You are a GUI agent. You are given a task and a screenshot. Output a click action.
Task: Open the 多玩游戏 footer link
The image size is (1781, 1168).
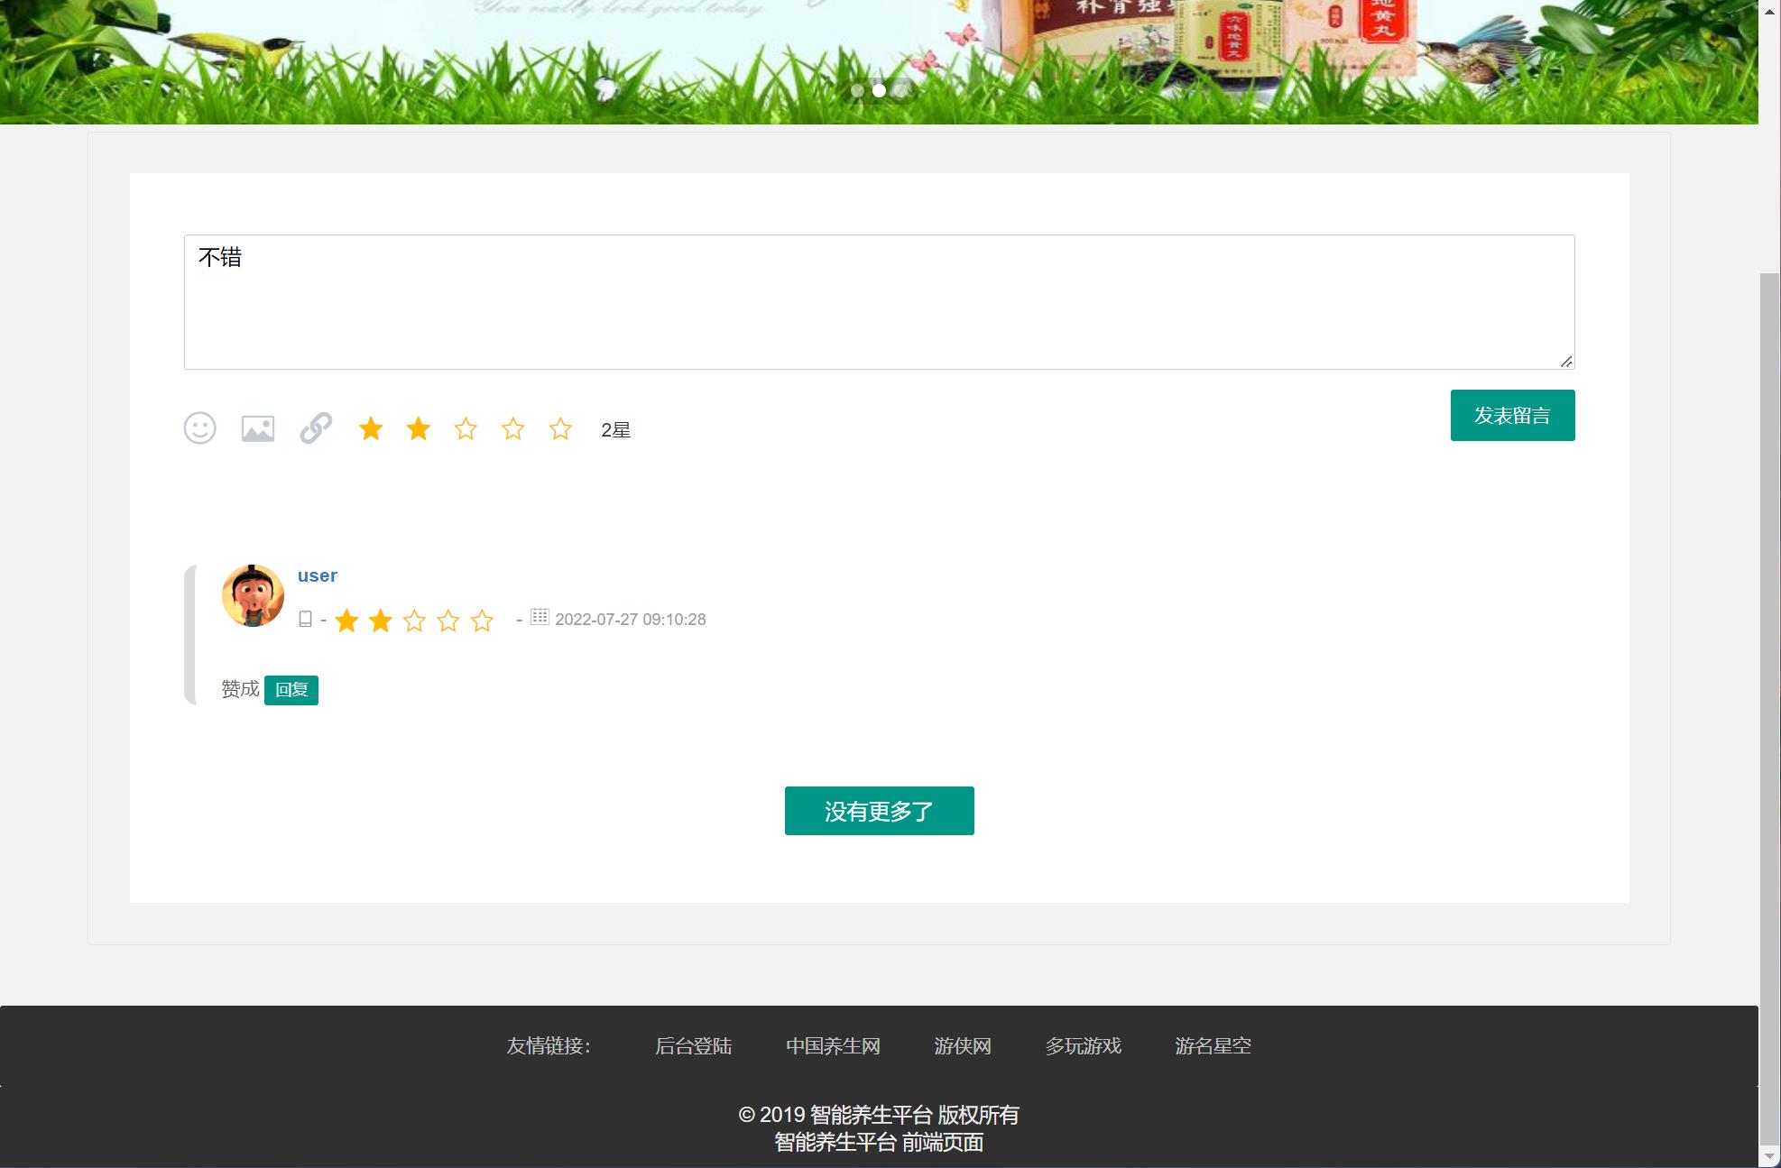pos(1083,1046)
